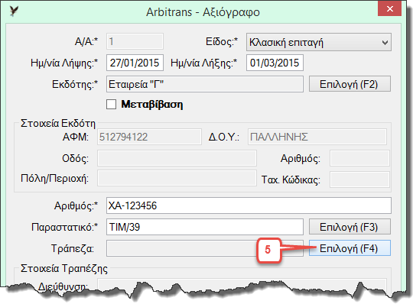Close the Αξιόγραφο window
Viewport: 413px width, 304px height.
pyautogui.click(x=389, y=8)
